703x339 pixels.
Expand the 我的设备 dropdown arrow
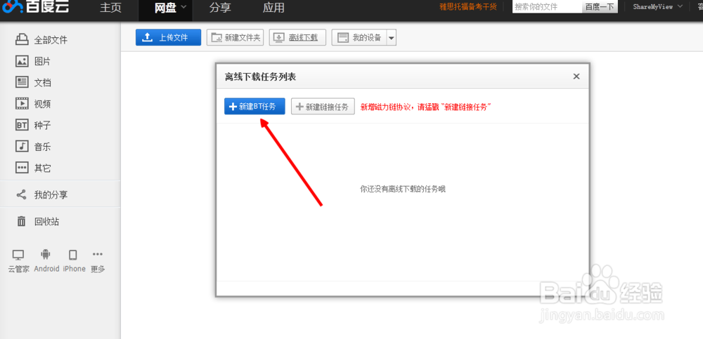pos(392,38)
